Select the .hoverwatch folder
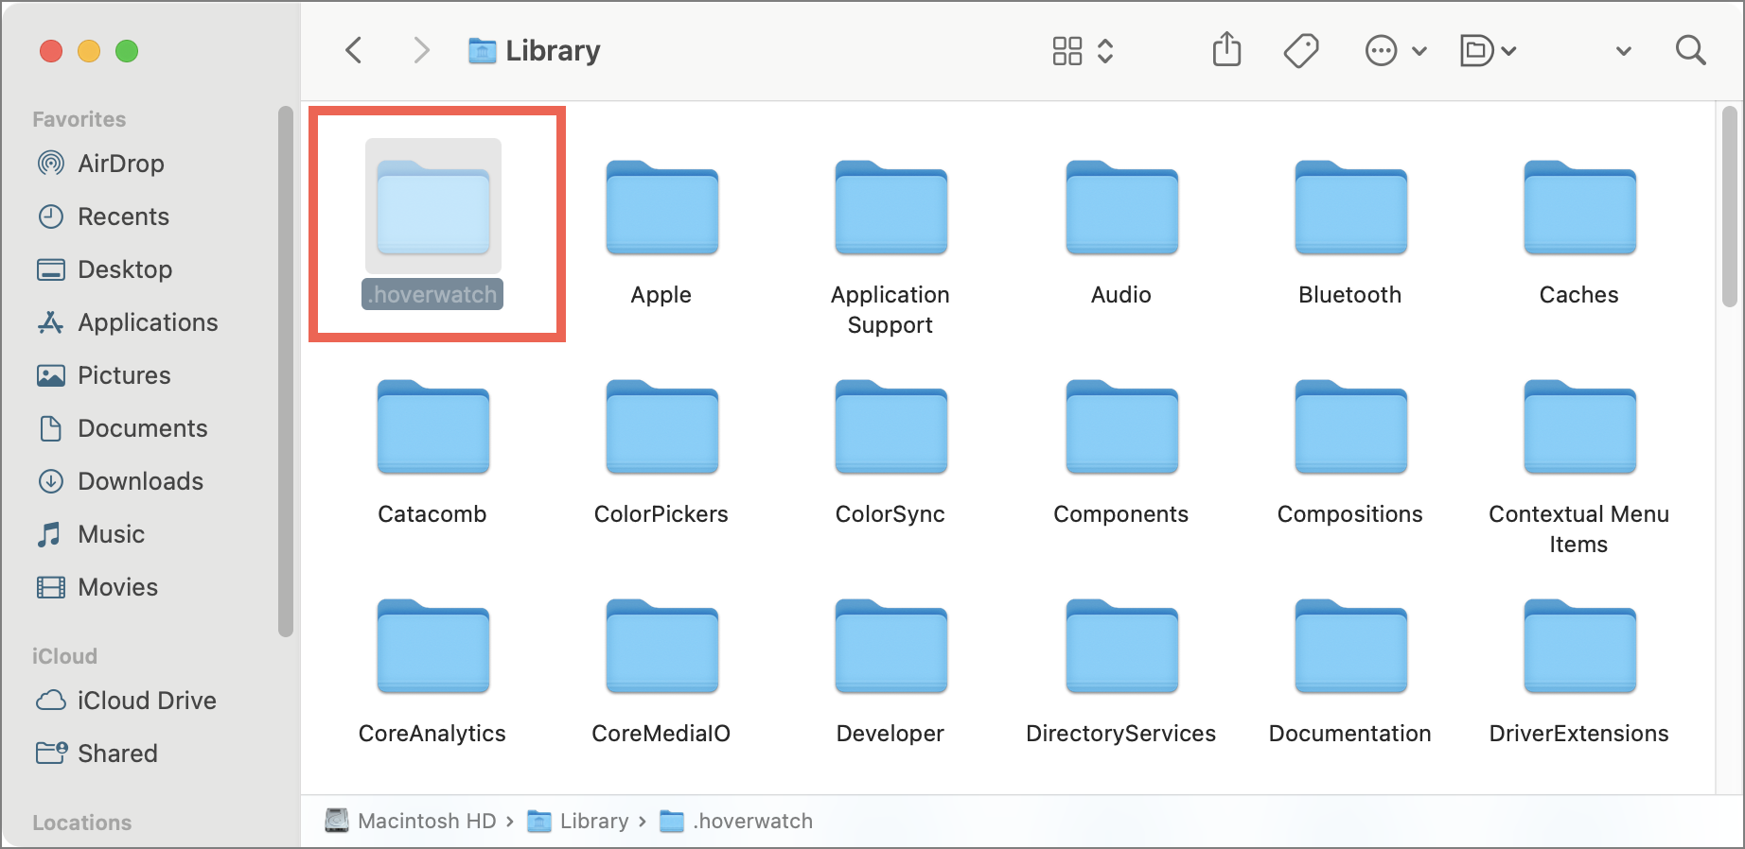 tap(433, 224)
